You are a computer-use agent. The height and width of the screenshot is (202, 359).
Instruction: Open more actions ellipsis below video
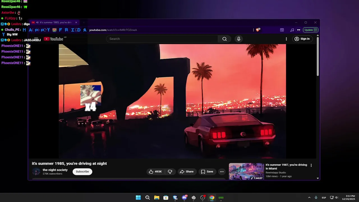(222, 172)
